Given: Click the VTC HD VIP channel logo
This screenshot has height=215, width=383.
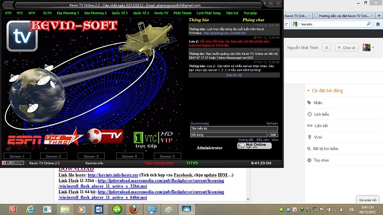Looking at the screenshot, I should tap(153, 140).
